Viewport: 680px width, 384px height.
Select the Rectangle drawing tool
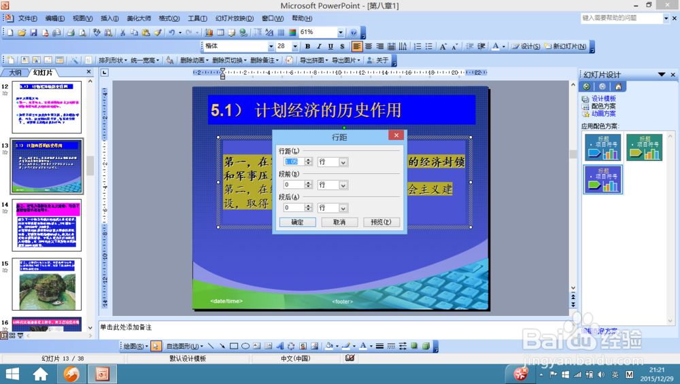(x=234, y=346)
